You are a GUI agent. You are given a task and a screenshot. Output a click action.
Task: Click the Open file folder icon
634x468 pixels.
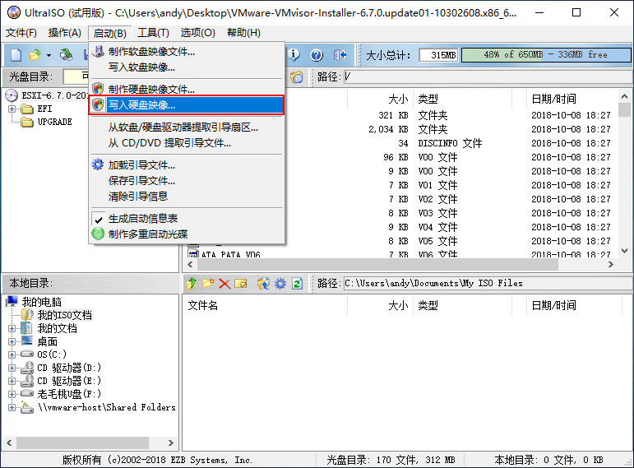coord(35,54)
